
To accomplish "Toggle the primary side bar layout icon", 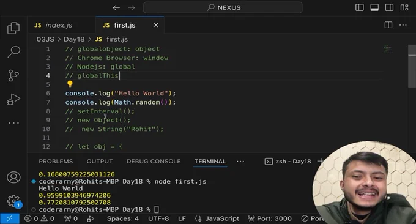I will pyautogui.click(x=360, y=7).
